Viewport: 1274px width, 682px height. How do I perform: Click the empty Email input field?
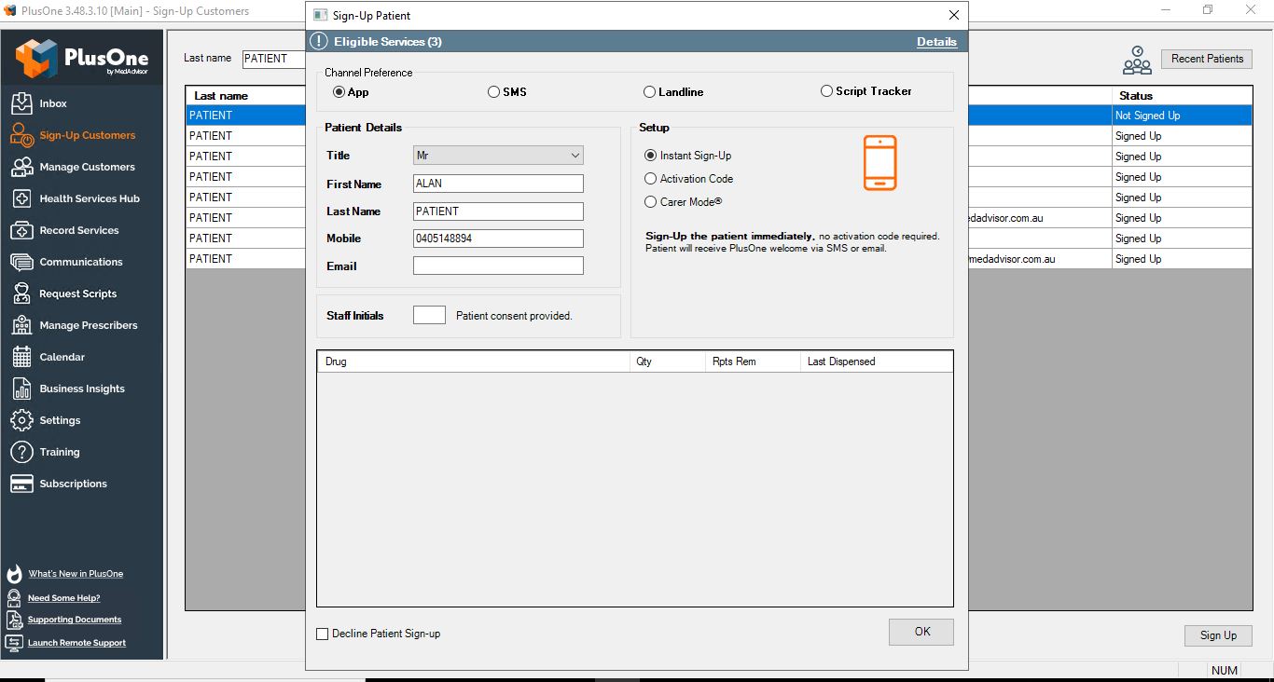point(498,266)
